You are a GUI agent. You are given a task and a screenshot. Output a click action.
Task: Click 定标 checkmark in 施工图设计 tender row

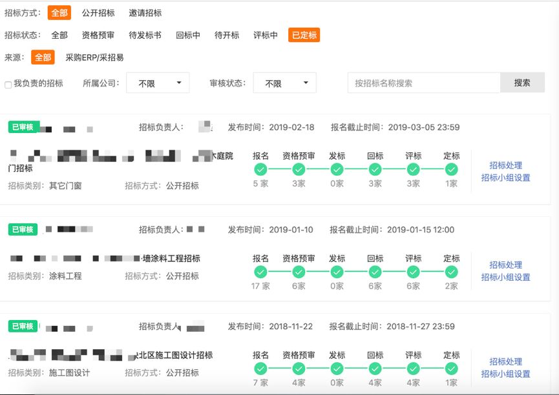[x=451, y=369]
